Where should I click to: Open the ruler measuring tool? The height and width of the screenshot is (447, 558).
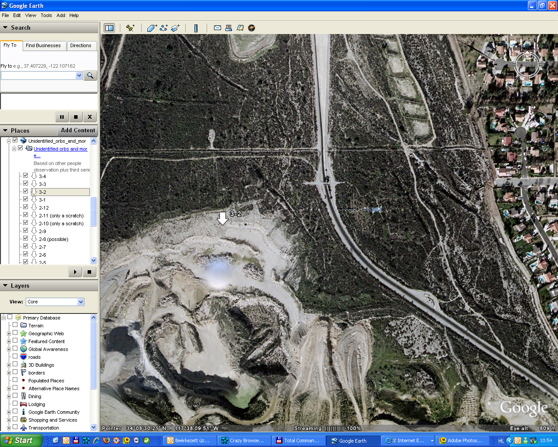coord(196,28)
